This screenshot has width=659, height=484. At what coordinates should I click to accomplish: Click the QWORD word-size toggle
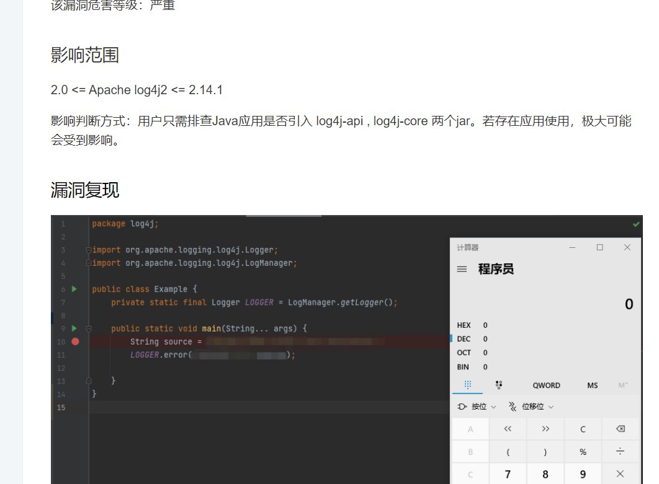pyautogui.click(x=546, y=385)
